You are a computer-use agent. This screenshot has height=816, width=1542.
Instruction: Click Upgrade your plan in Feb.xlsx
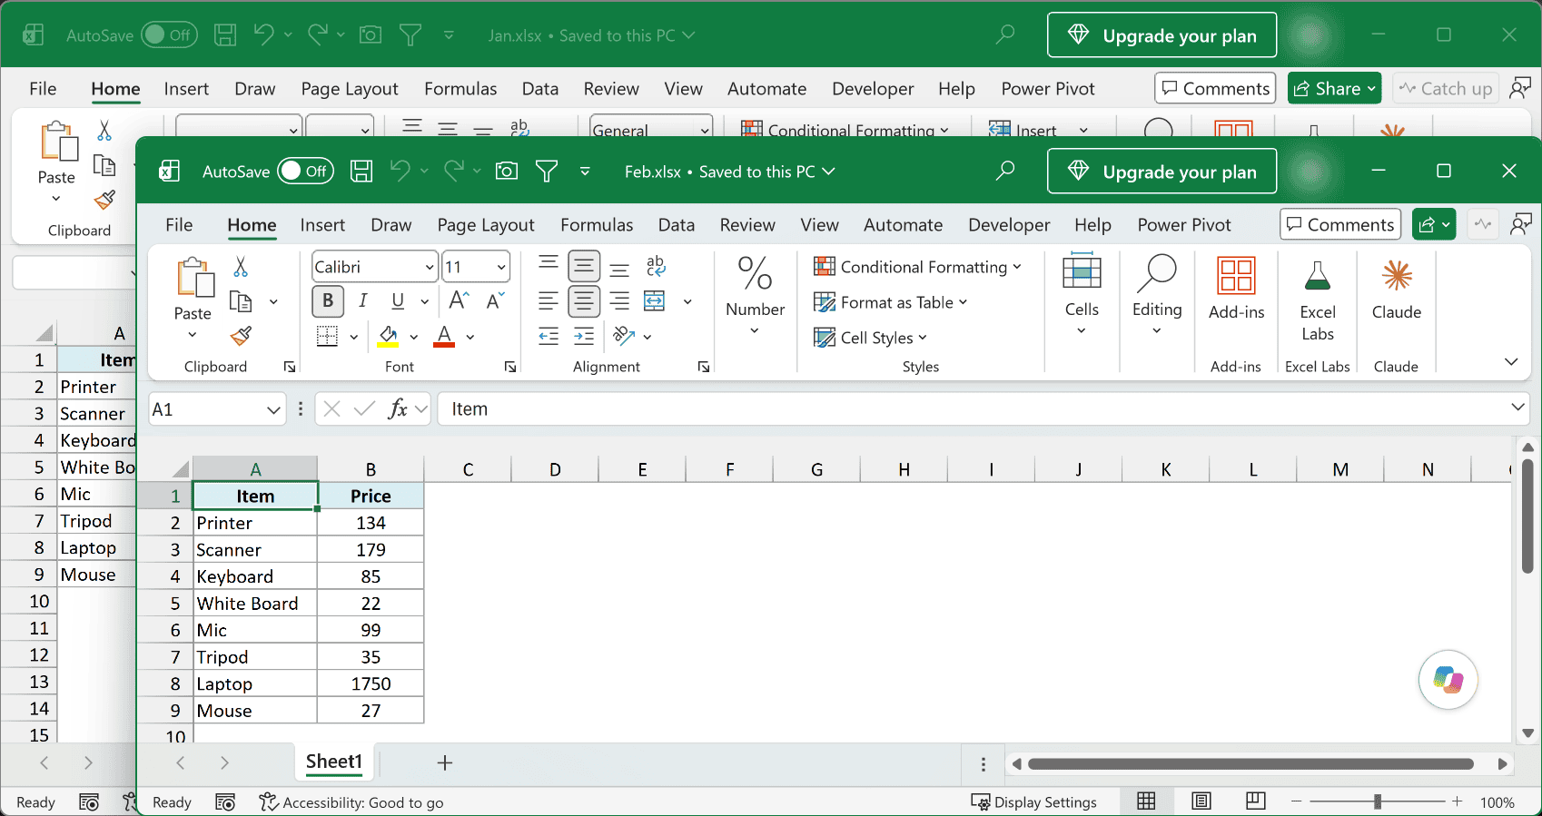[1161, 171]
